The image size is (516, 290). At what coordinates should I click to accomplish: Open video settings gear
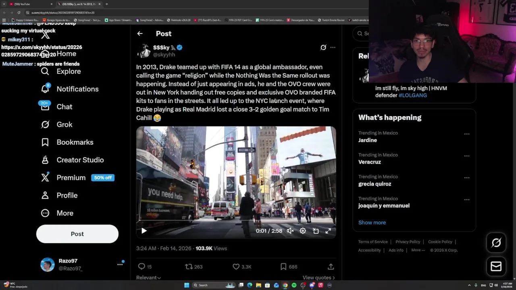303,231
